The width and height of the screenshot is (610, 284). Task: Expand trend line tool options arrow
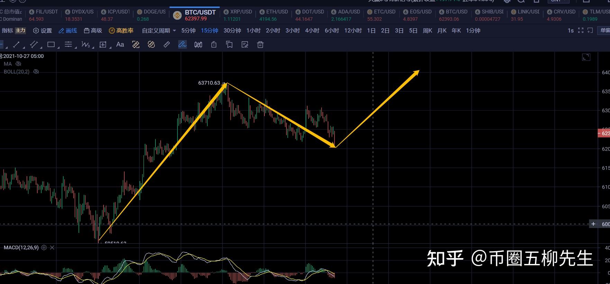tap(24, 47)
